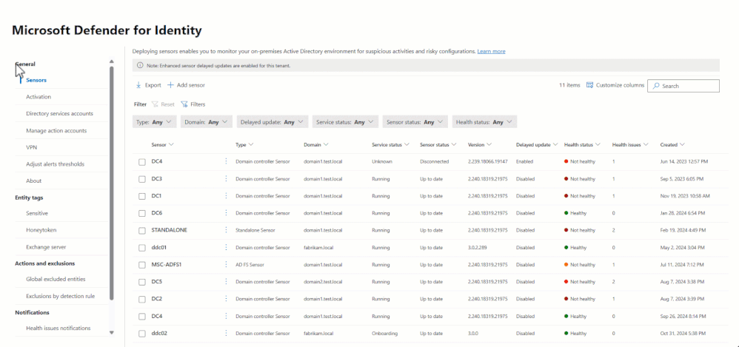
Task: Open the Delayed update: Any dropdown
Action: pos(272,122)
